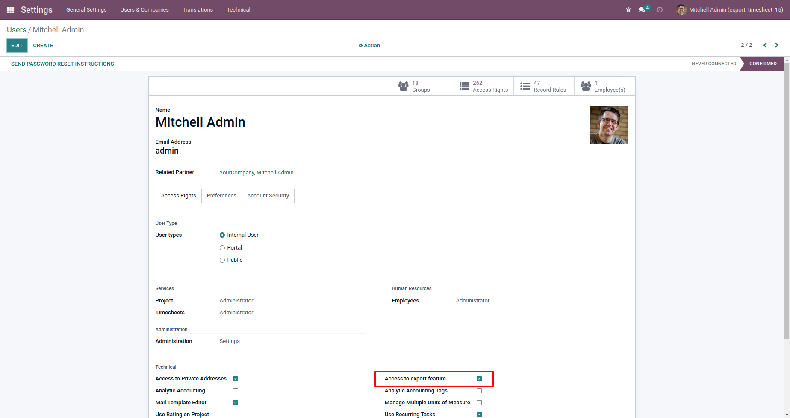Open the apps grid menu icon
790x418 pixels.
11,9
